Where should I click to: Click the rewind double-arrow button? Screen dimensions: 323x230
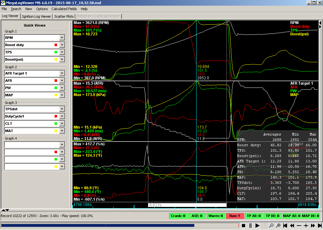pos(292,226)
